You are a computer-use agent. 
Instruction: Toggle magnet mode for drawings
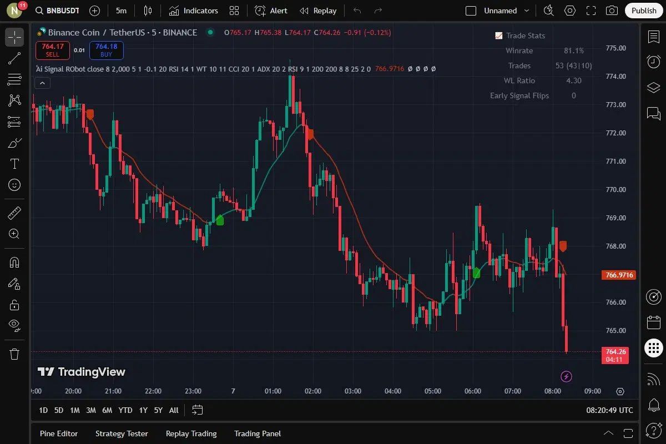click(14, 263)
